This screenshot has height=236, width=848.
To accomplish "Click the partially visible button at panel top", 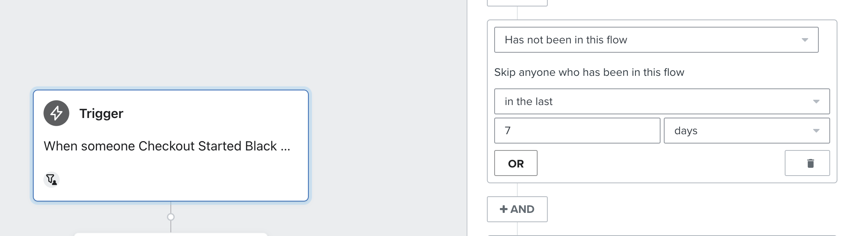I will (x=517, y=2).
